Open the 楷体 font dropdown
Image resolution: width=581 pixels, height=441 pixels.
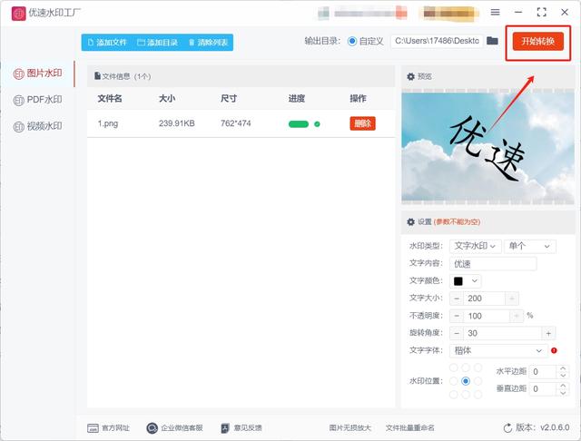click(x=498, y=350)
